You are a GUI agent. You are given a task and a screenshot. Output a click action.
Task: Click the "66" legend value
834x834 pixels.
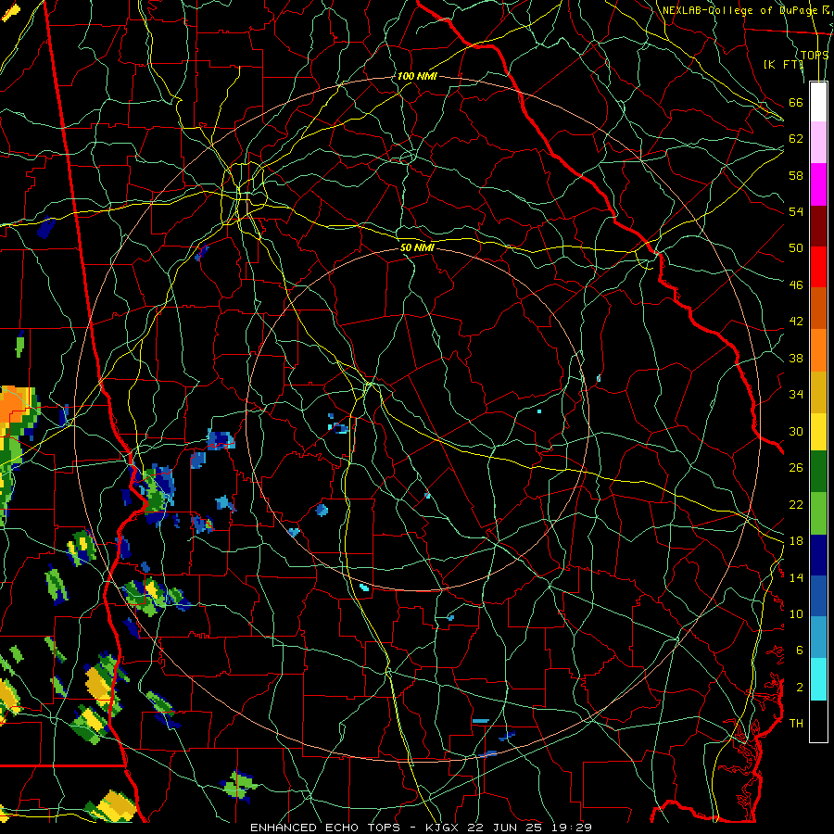pos(796,103)
